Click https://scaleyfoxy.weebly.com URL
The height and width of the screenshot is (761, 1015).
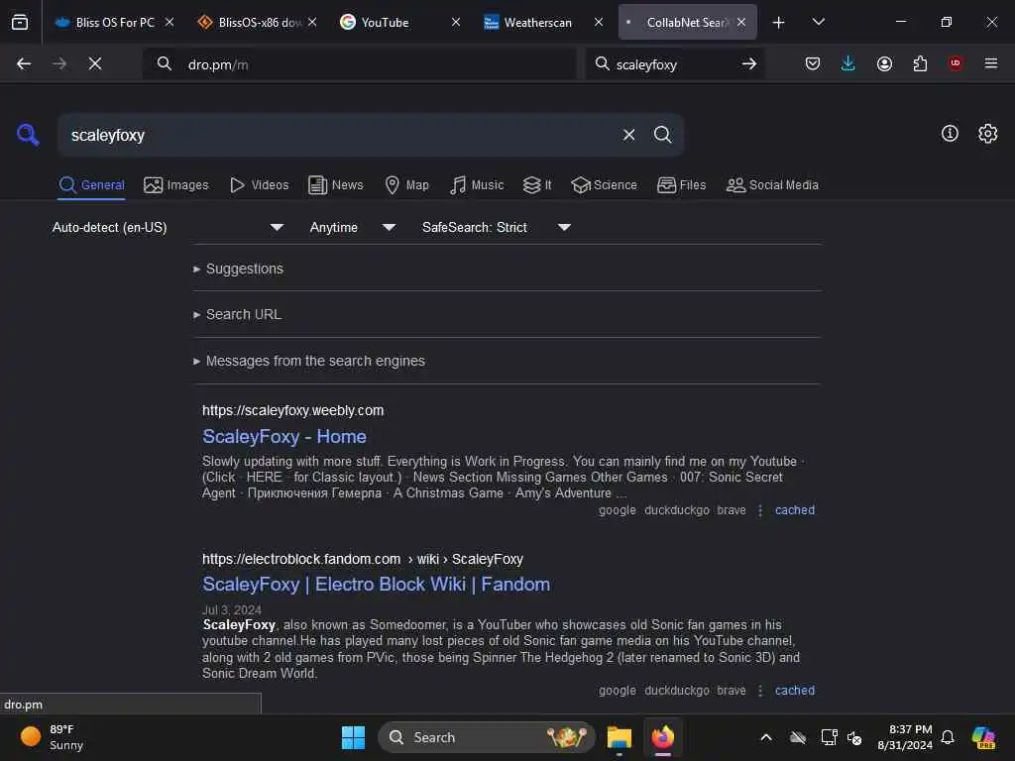292,411
